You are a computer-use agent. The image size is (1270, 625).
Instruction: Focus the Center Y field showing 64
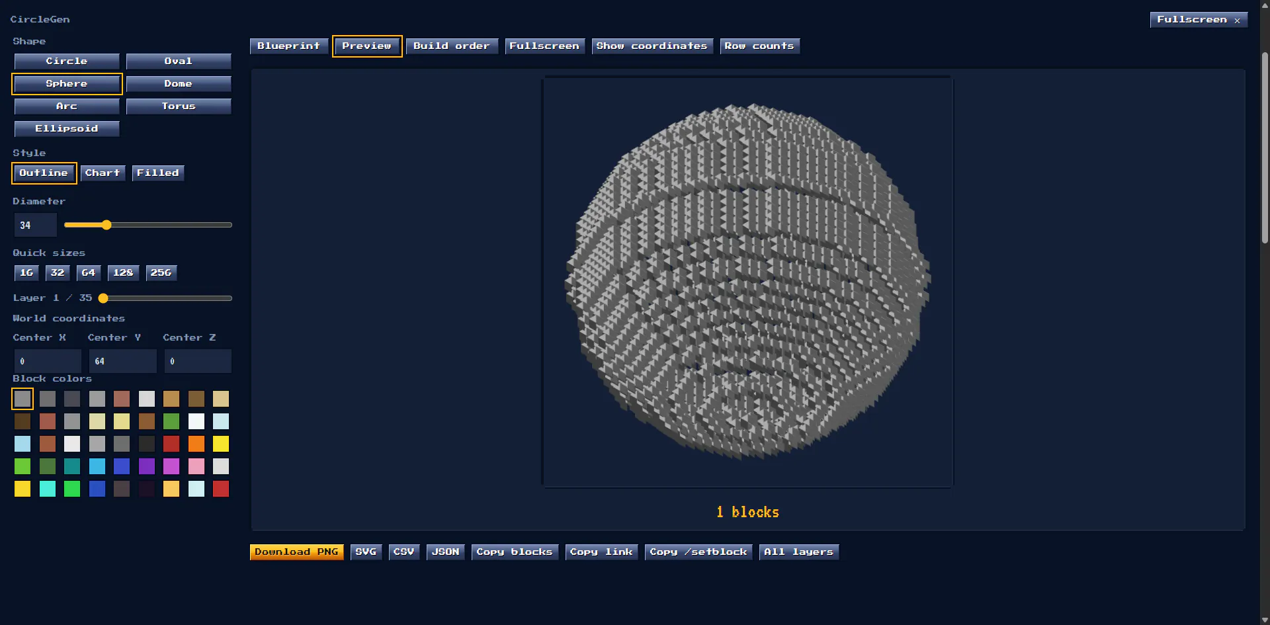click(122, 361)
